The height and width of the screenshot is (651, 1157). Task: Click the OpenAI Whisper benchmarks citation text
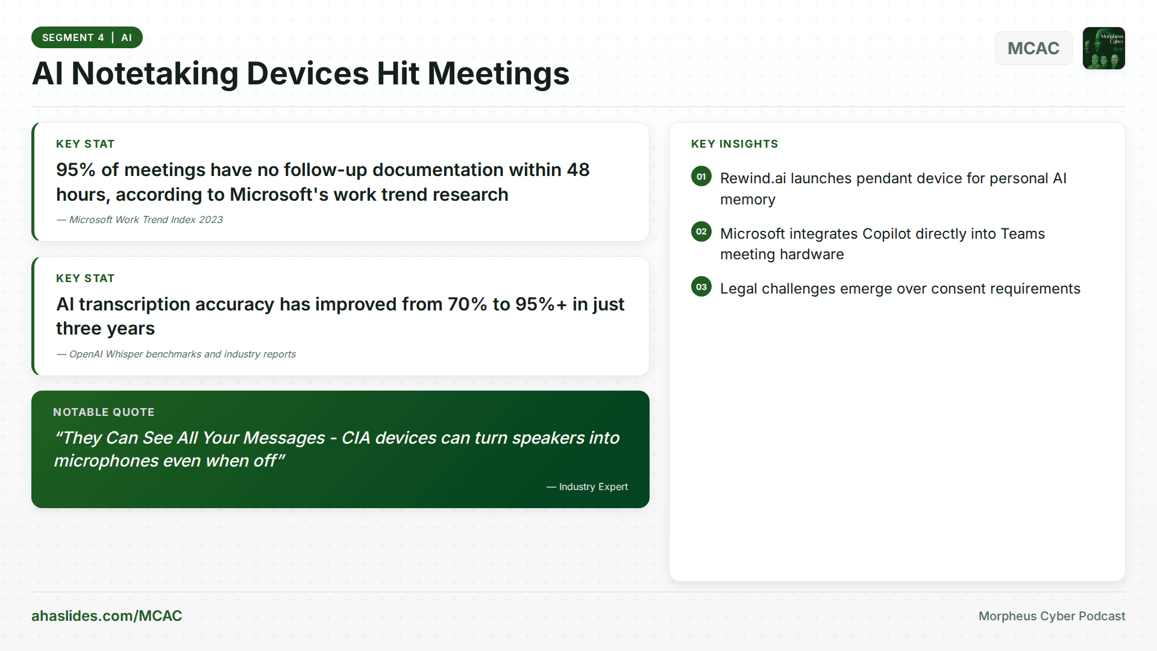coord(175,354)
